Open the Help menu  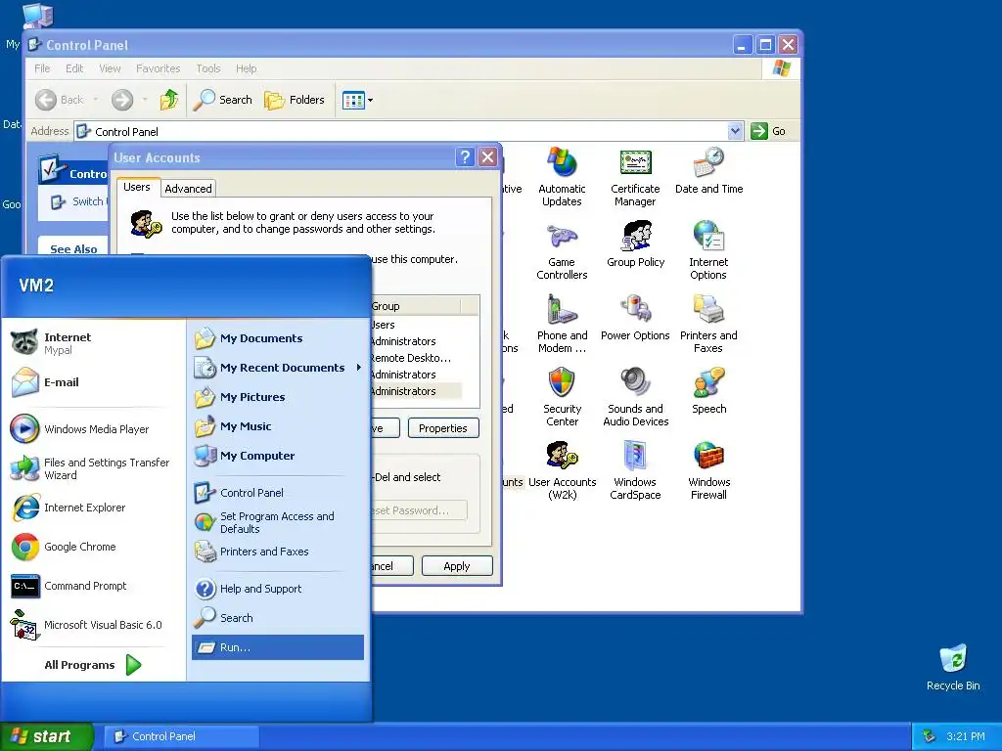point(246,68)
